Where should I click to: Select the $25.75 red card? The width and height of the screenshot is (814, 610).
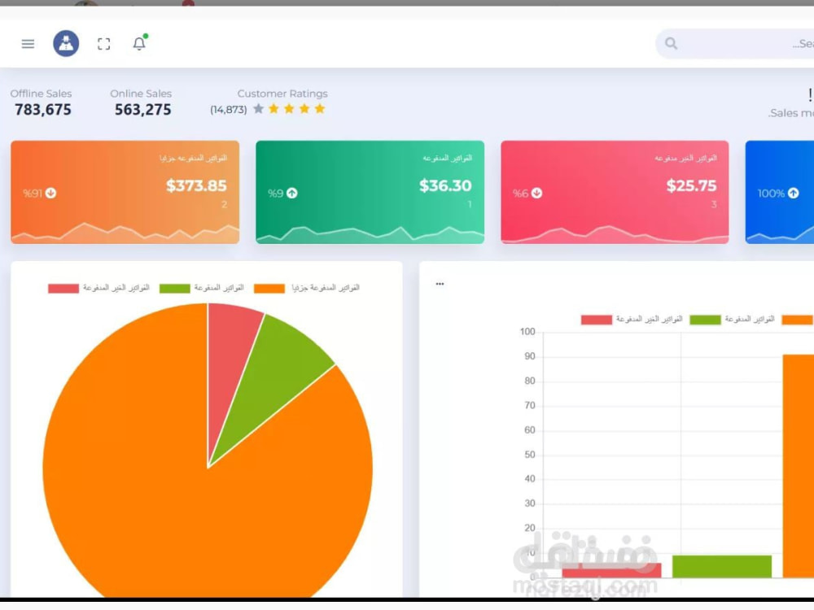pos(615,192)
